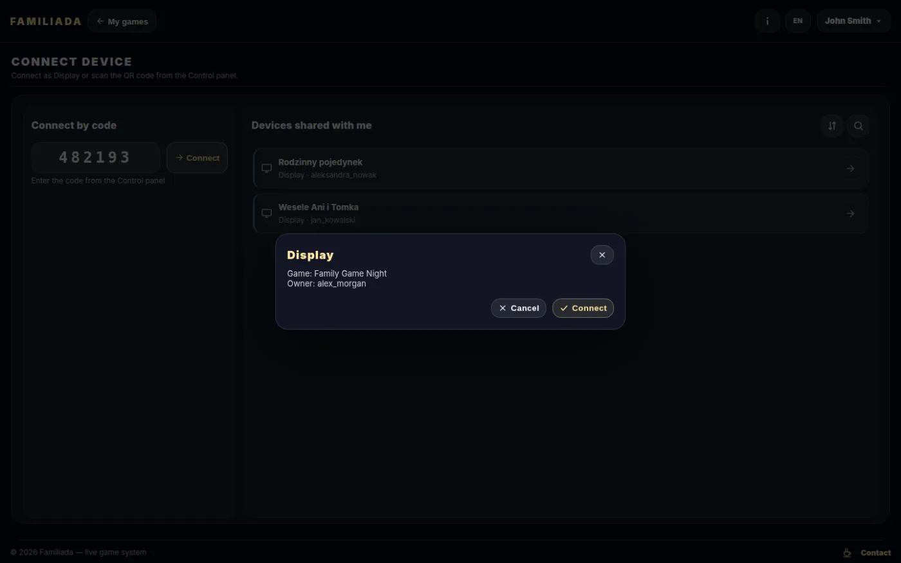Go back to My games
The width and height of the screenshot is (901, 563).
pos(122,21)
